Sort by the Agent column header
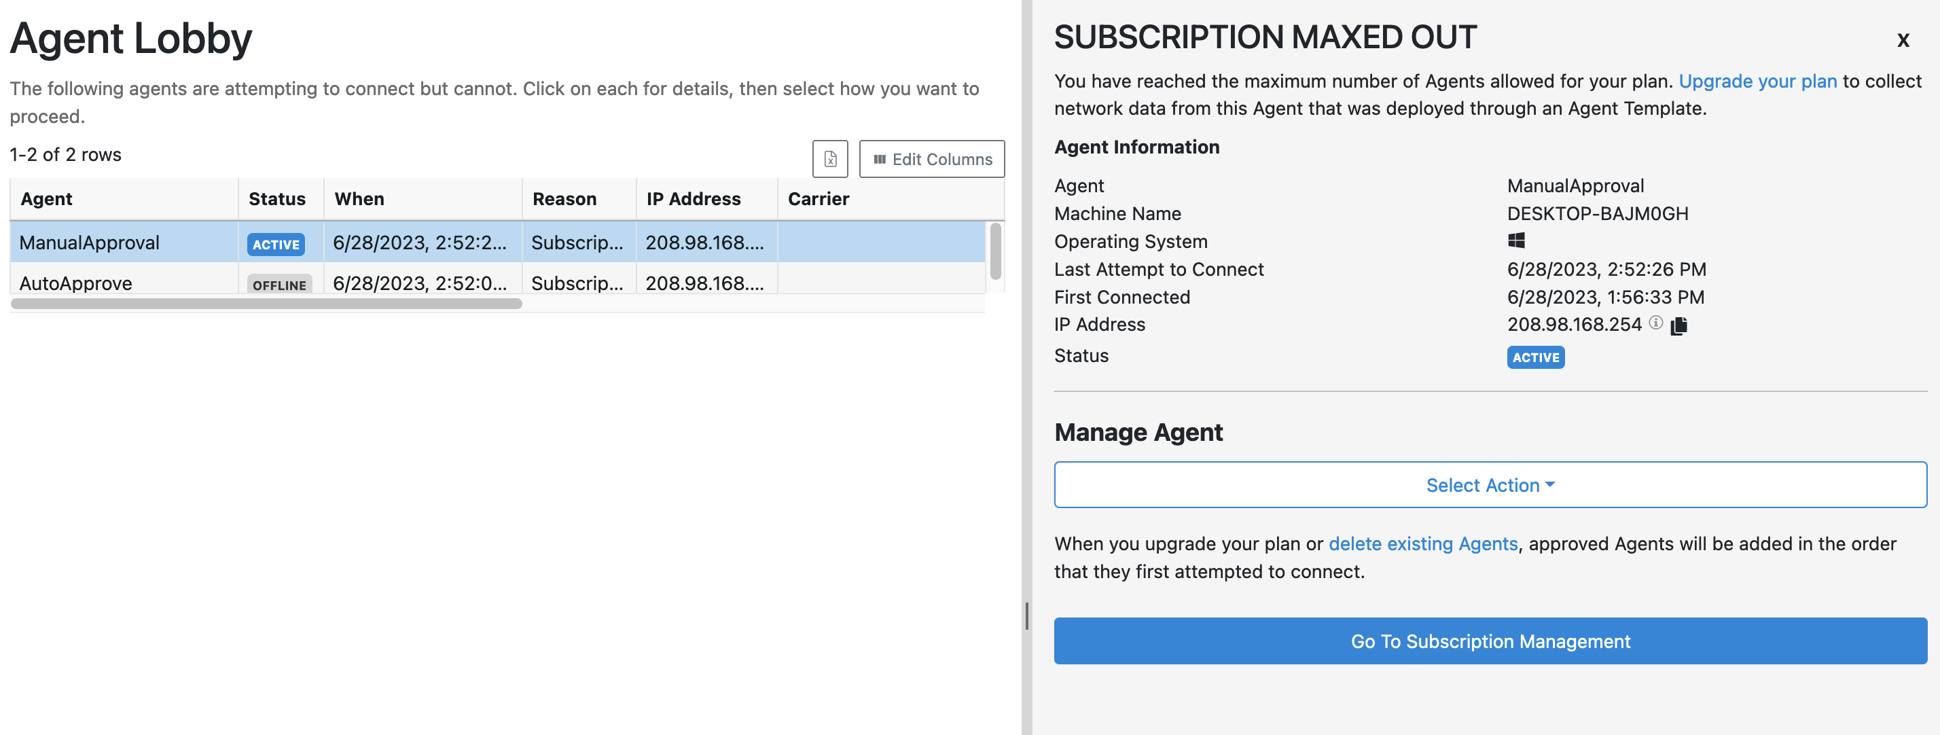This screenshot has height=735, width=1940. pos(47,199)
